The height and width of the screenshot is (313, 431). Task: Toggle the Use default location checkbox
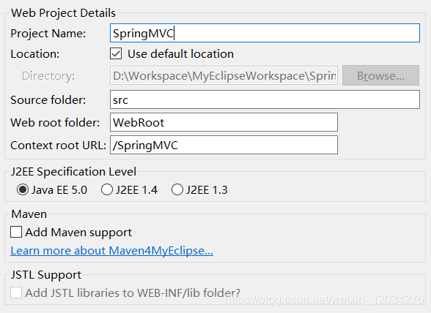coord(116,54)
